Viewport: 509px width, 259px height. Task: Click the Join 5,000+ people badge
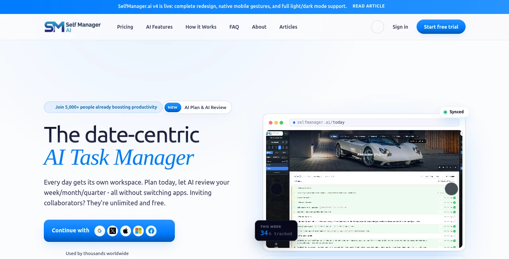(x=103, y=107)
